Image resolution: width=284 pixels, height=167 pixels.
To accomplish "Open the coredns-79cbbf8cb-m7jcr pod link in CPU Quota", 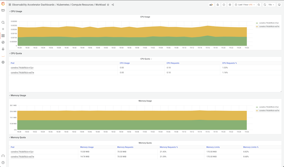I will point(22,68).
